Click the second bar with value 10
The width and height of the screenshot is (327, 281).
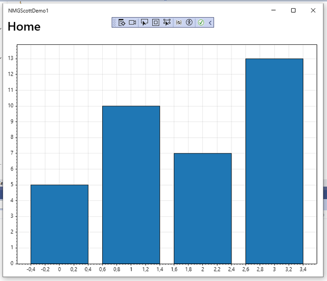pos(131,185)
